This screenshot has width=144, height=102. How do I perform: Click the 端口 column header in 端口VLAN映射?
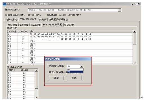click(11, 70)
